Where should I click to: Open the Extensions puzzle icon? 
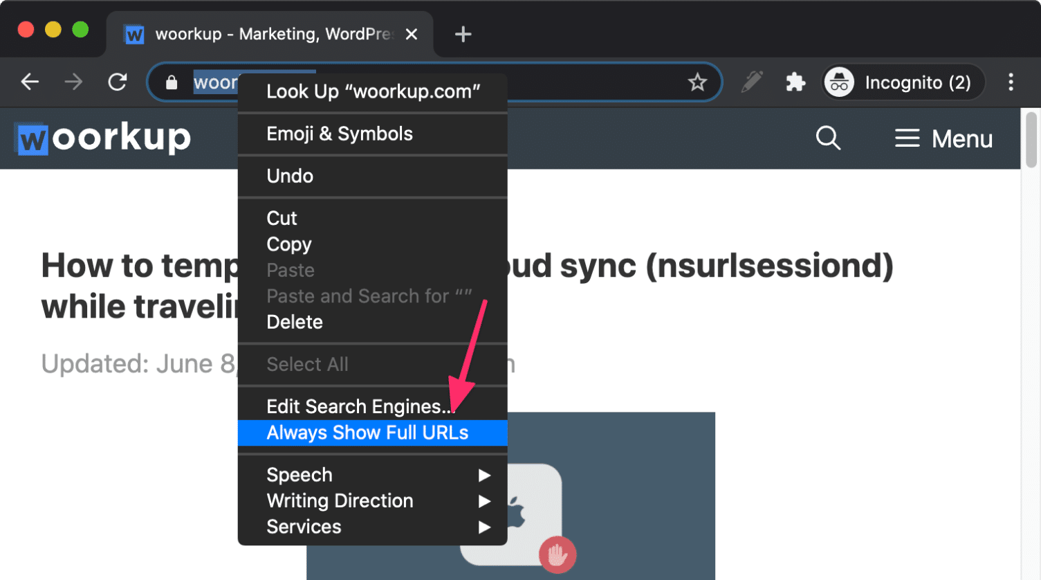coord(795,82)
